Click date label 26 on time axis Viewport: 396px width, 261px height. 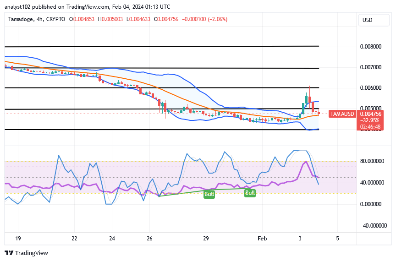(x=149, y=239)
